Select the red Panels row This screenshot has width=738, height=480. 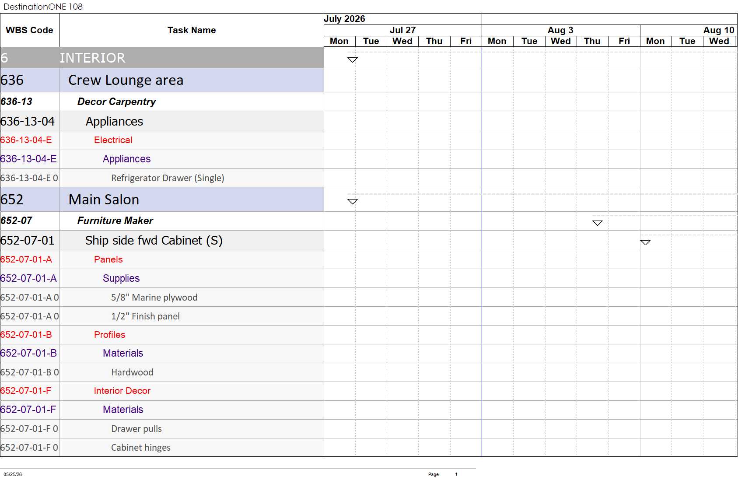point(162,259)
